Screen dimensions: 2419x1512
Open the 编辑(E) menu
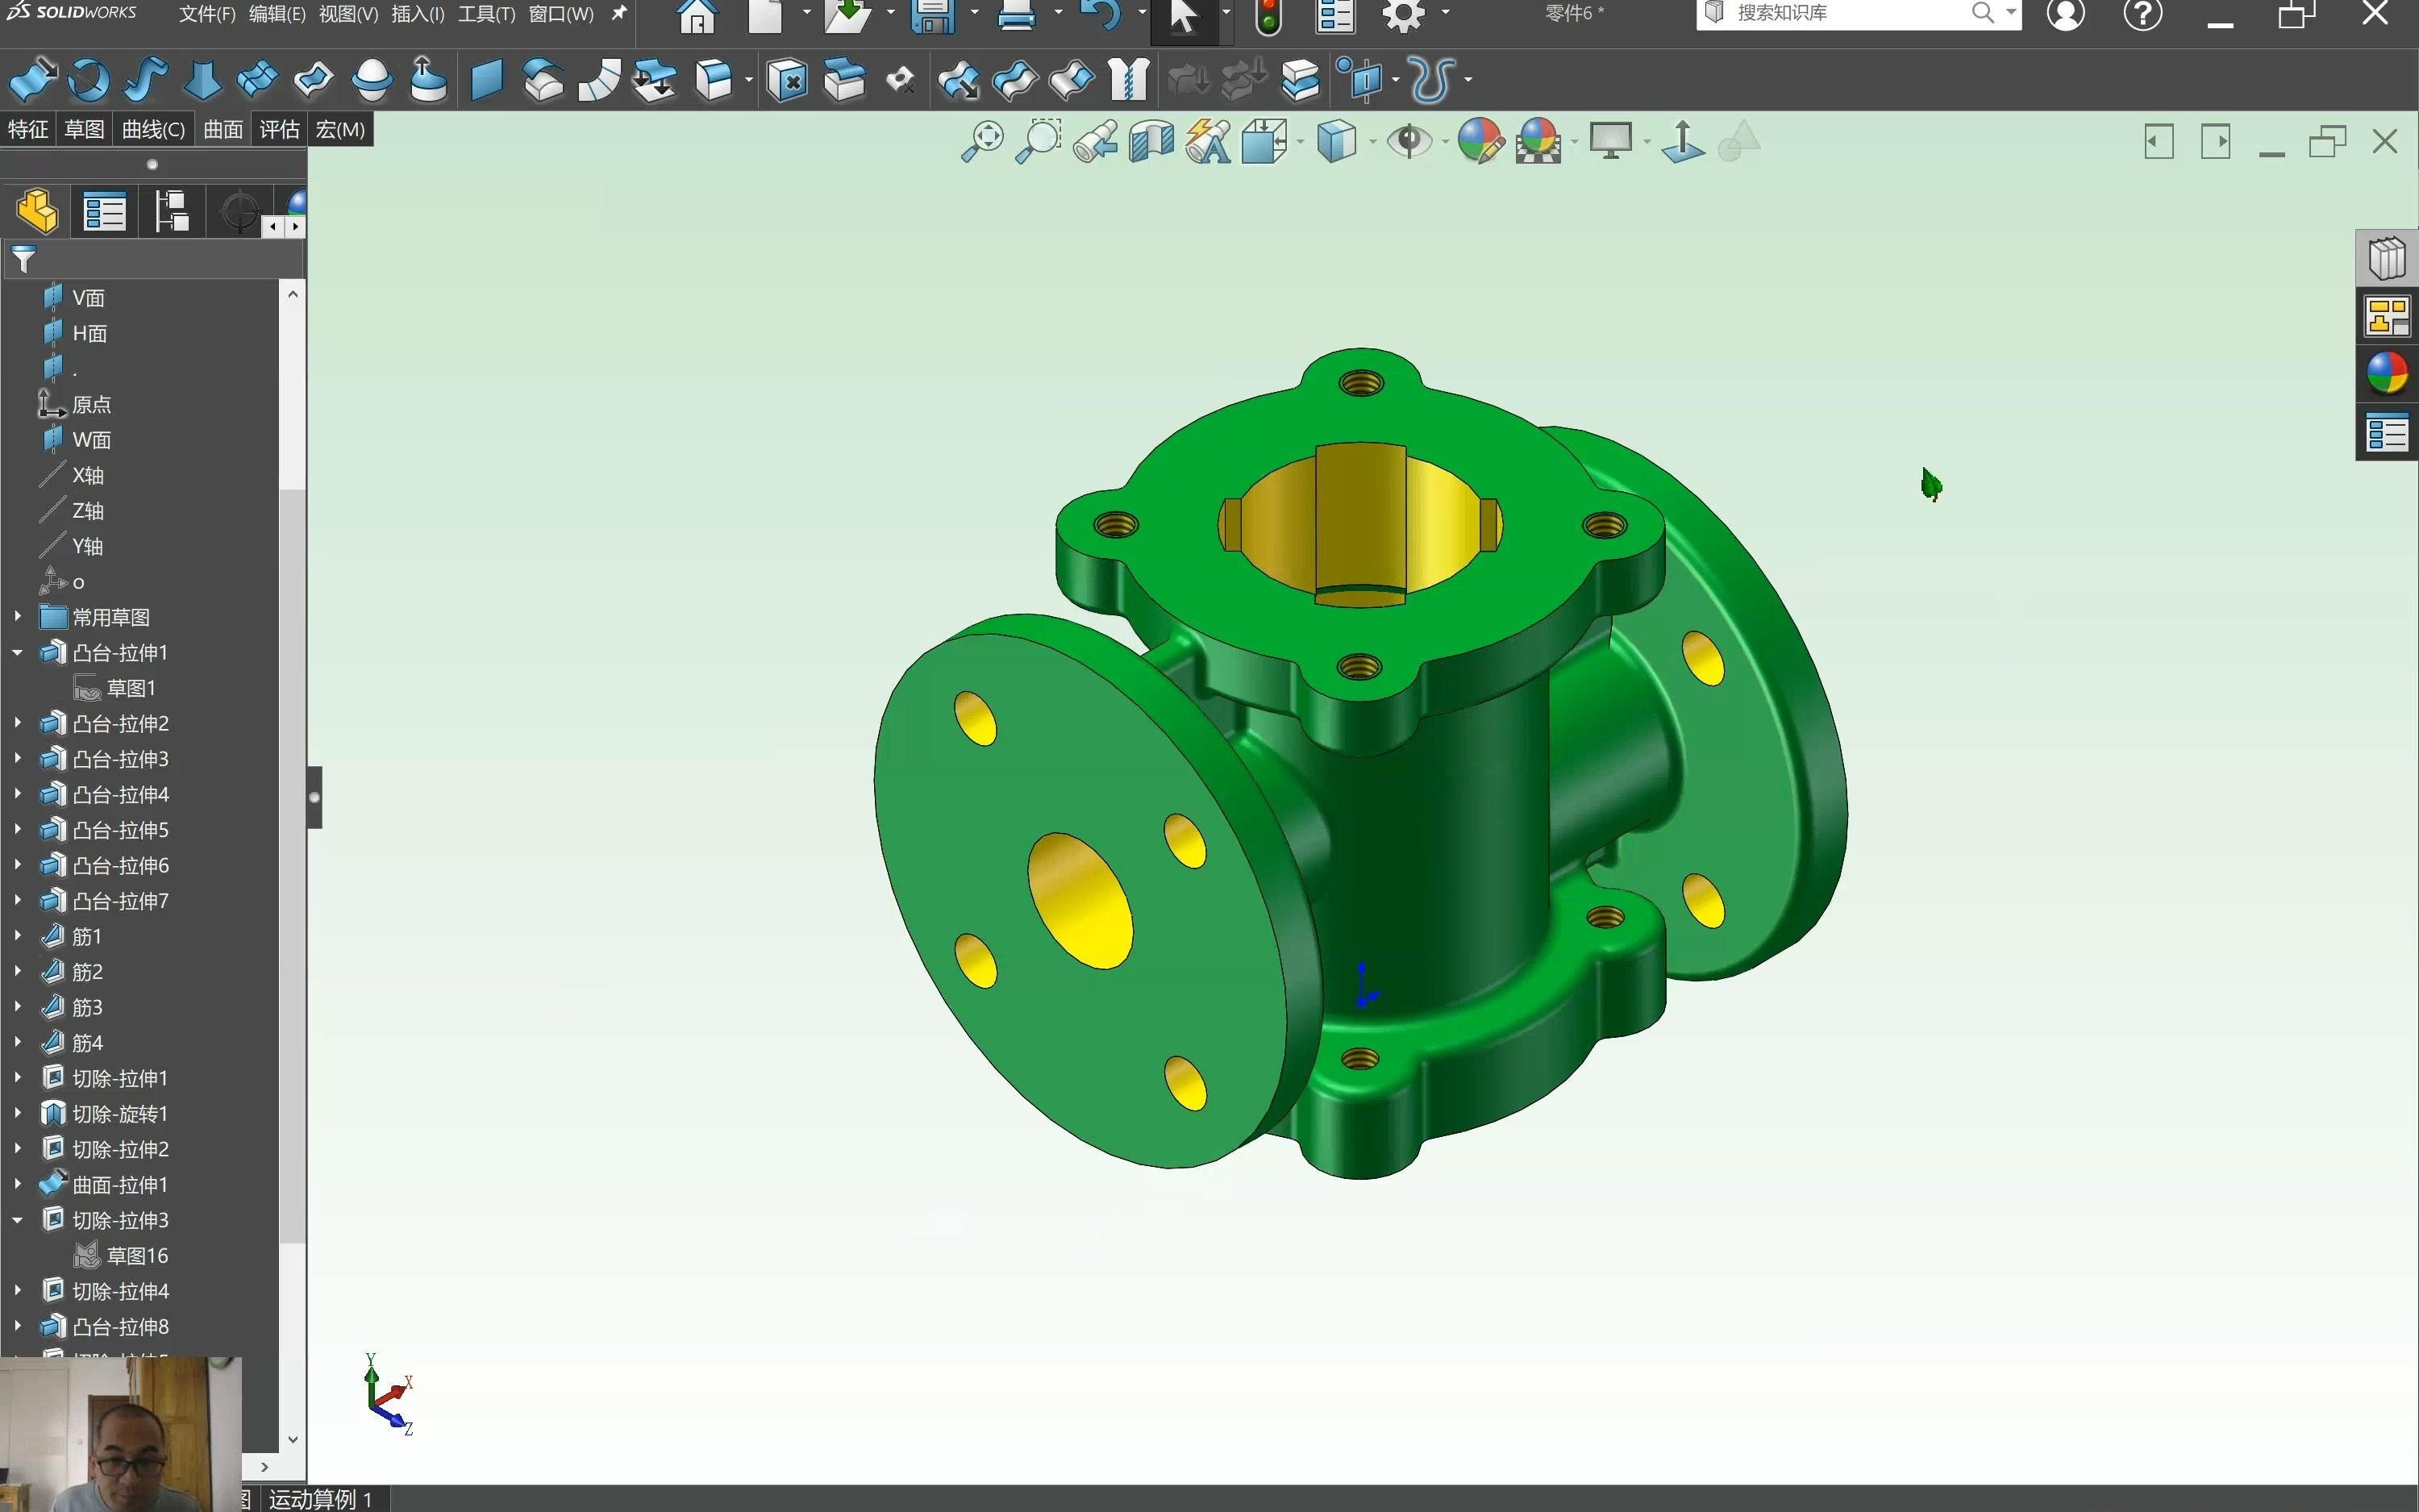click(277, 14)
